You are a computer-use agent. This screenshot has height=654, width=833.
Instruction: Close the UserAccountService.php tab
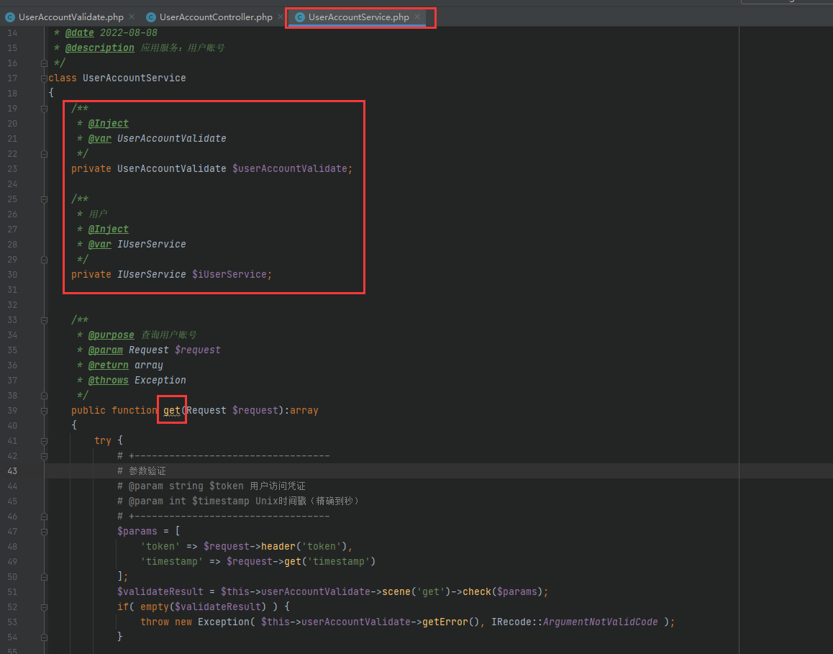coord(417,17)
